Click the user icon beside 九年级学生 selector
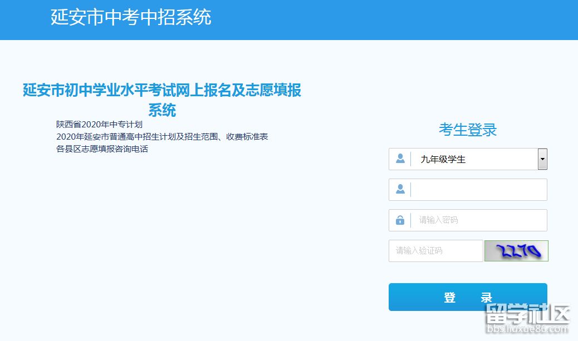This screenshot has height=341, width=578. [400, 159]
